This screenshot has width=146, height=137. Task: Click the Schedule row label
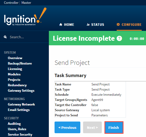pos(62,95)
